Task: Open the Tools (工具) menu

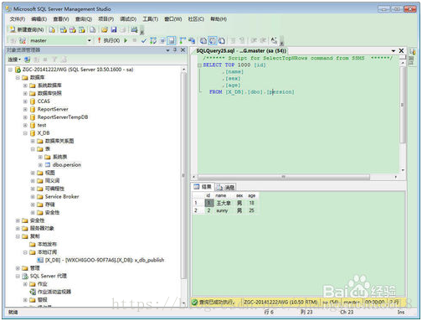Action: pos(150,19)
